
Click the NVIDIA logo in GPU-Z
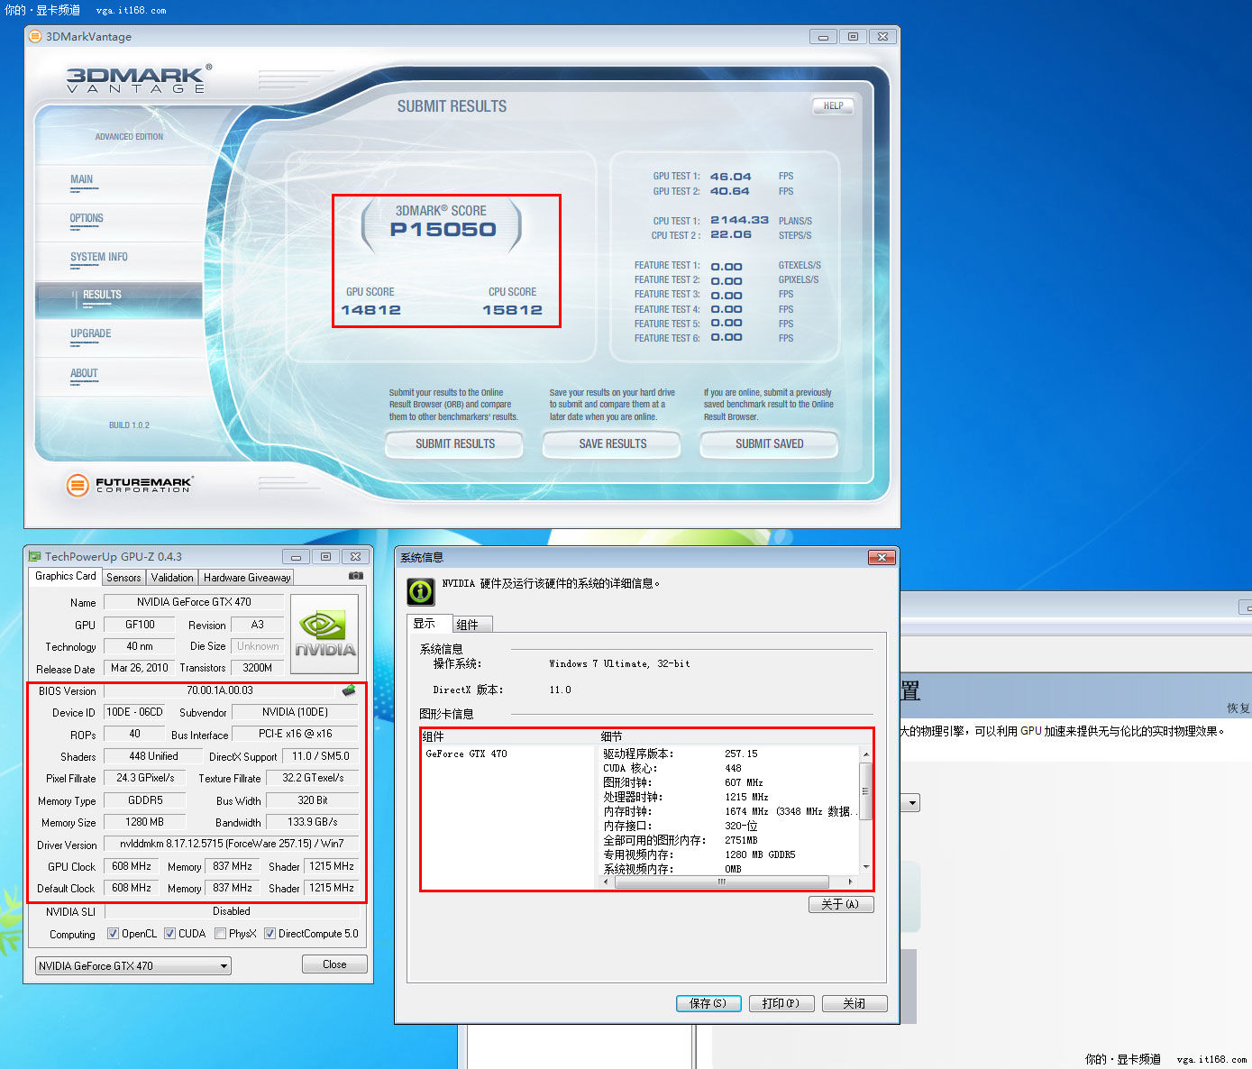[325, 634]
